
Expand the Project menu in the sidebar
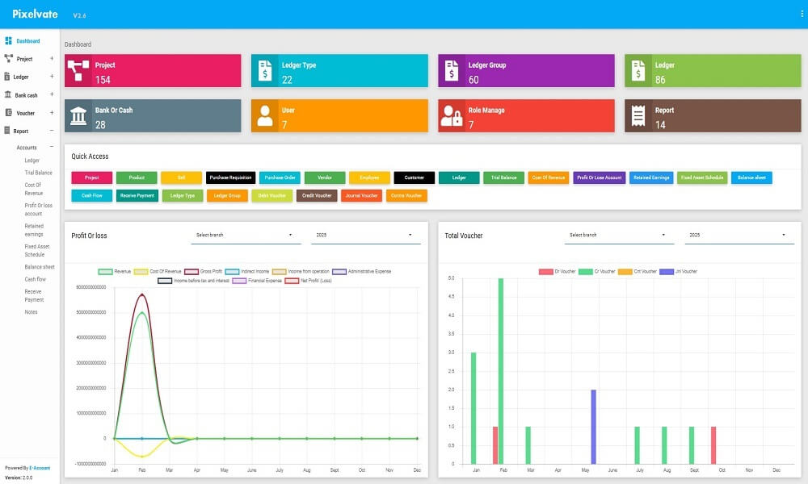coord(27,58)
